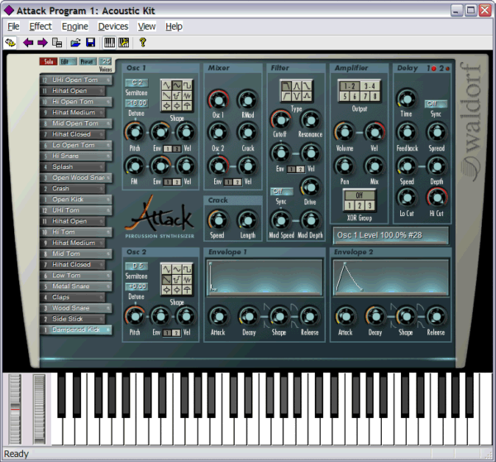Open the Engine menu
496x462 pixels.
point(75,26)
